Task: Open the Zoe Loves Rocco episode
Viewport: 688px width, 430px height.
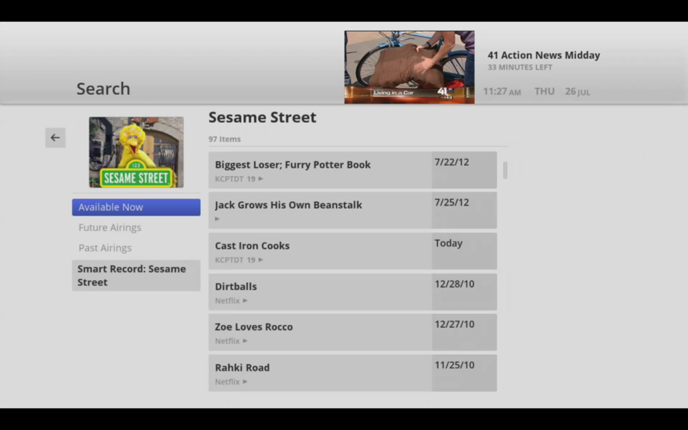Action: (x=254, y=327)
